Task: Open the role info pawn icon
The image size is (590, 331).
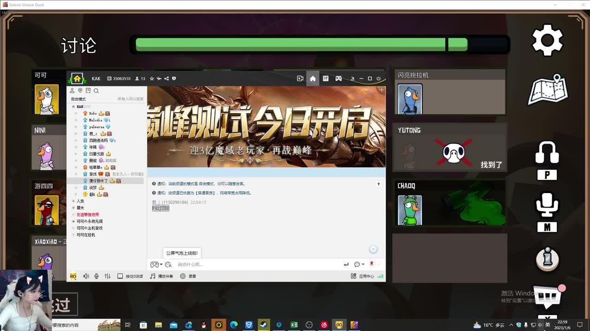Action: coord(548,259)
